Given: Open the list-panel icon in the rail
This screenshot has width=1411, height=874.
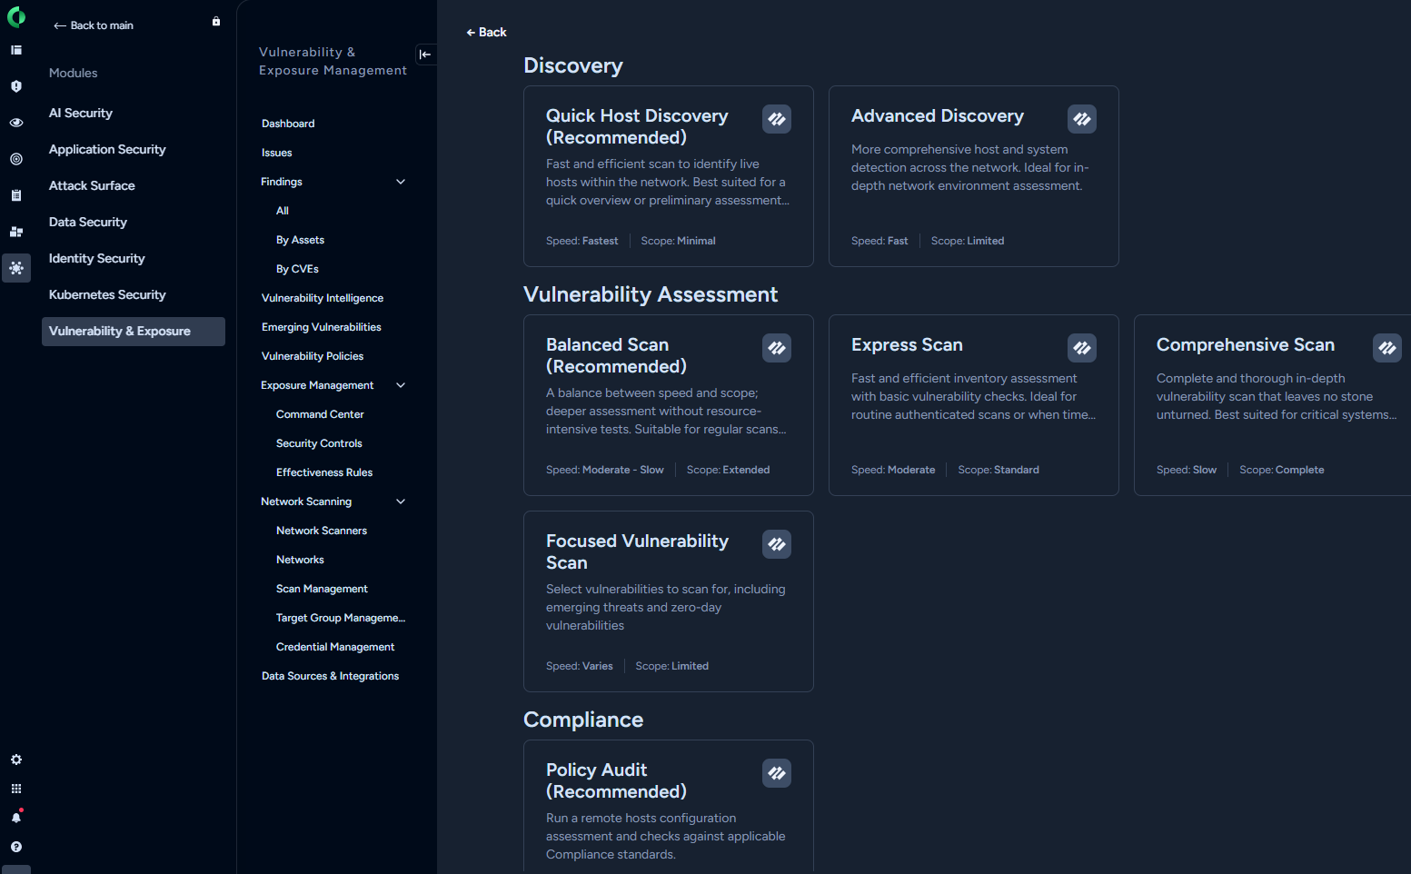Looking at the screenshot, I should tap(16, 50).
